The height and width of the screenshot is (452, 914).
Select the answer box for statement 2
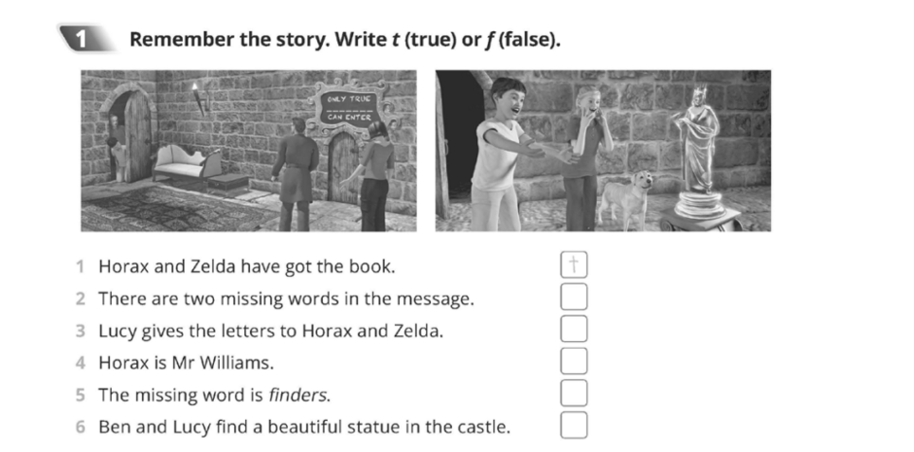tap(574, 297)
